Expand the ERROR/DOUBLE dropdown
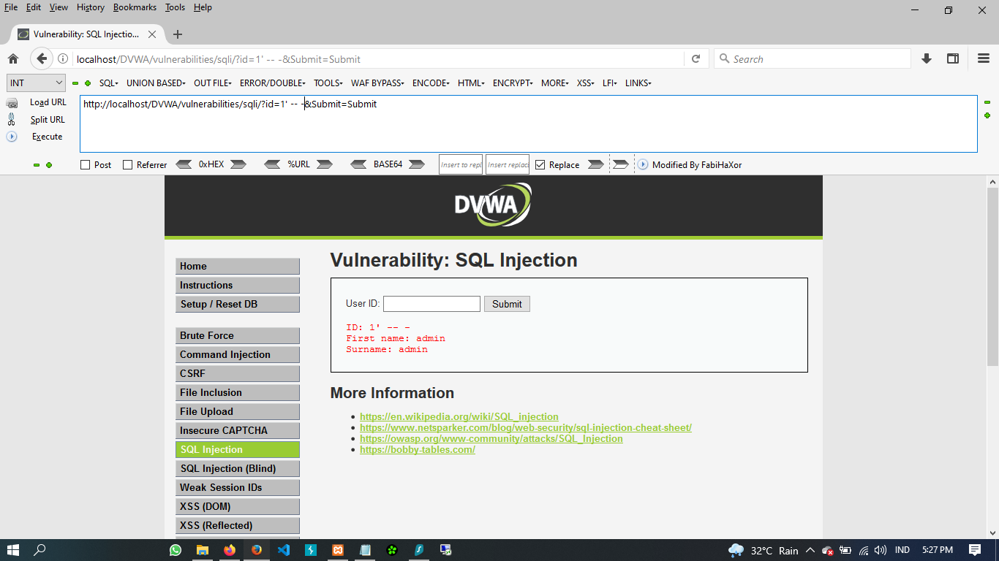Screen dimensions: 999x561 click(x=272, y=83)
